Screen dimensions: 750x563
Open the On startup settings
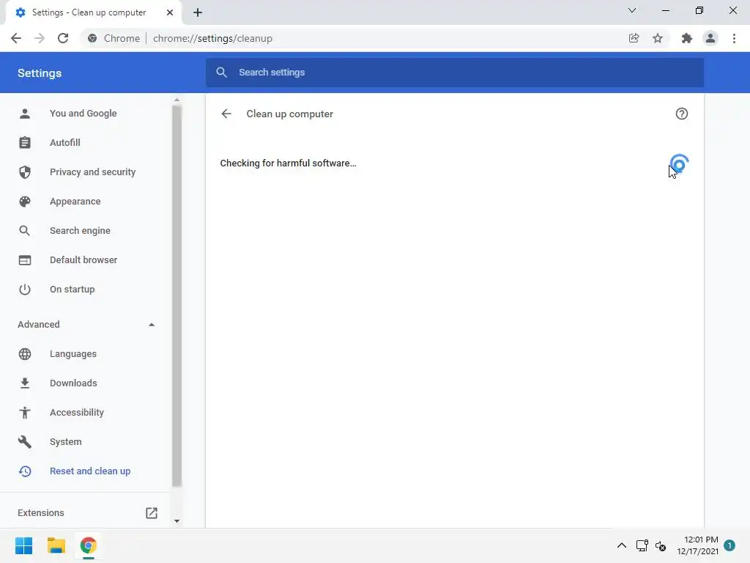73,289
